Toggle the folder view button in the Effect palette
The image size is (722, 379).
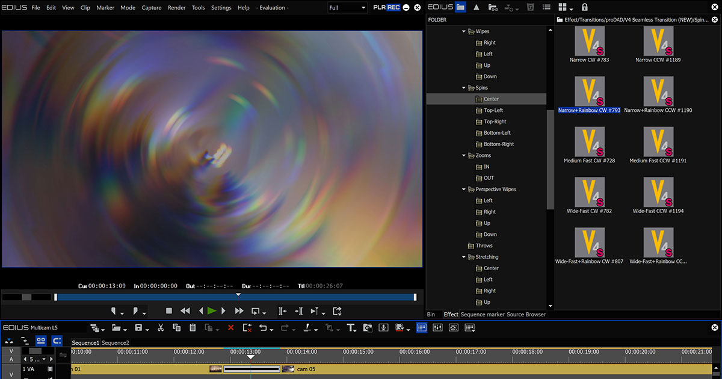coord(460,7)
